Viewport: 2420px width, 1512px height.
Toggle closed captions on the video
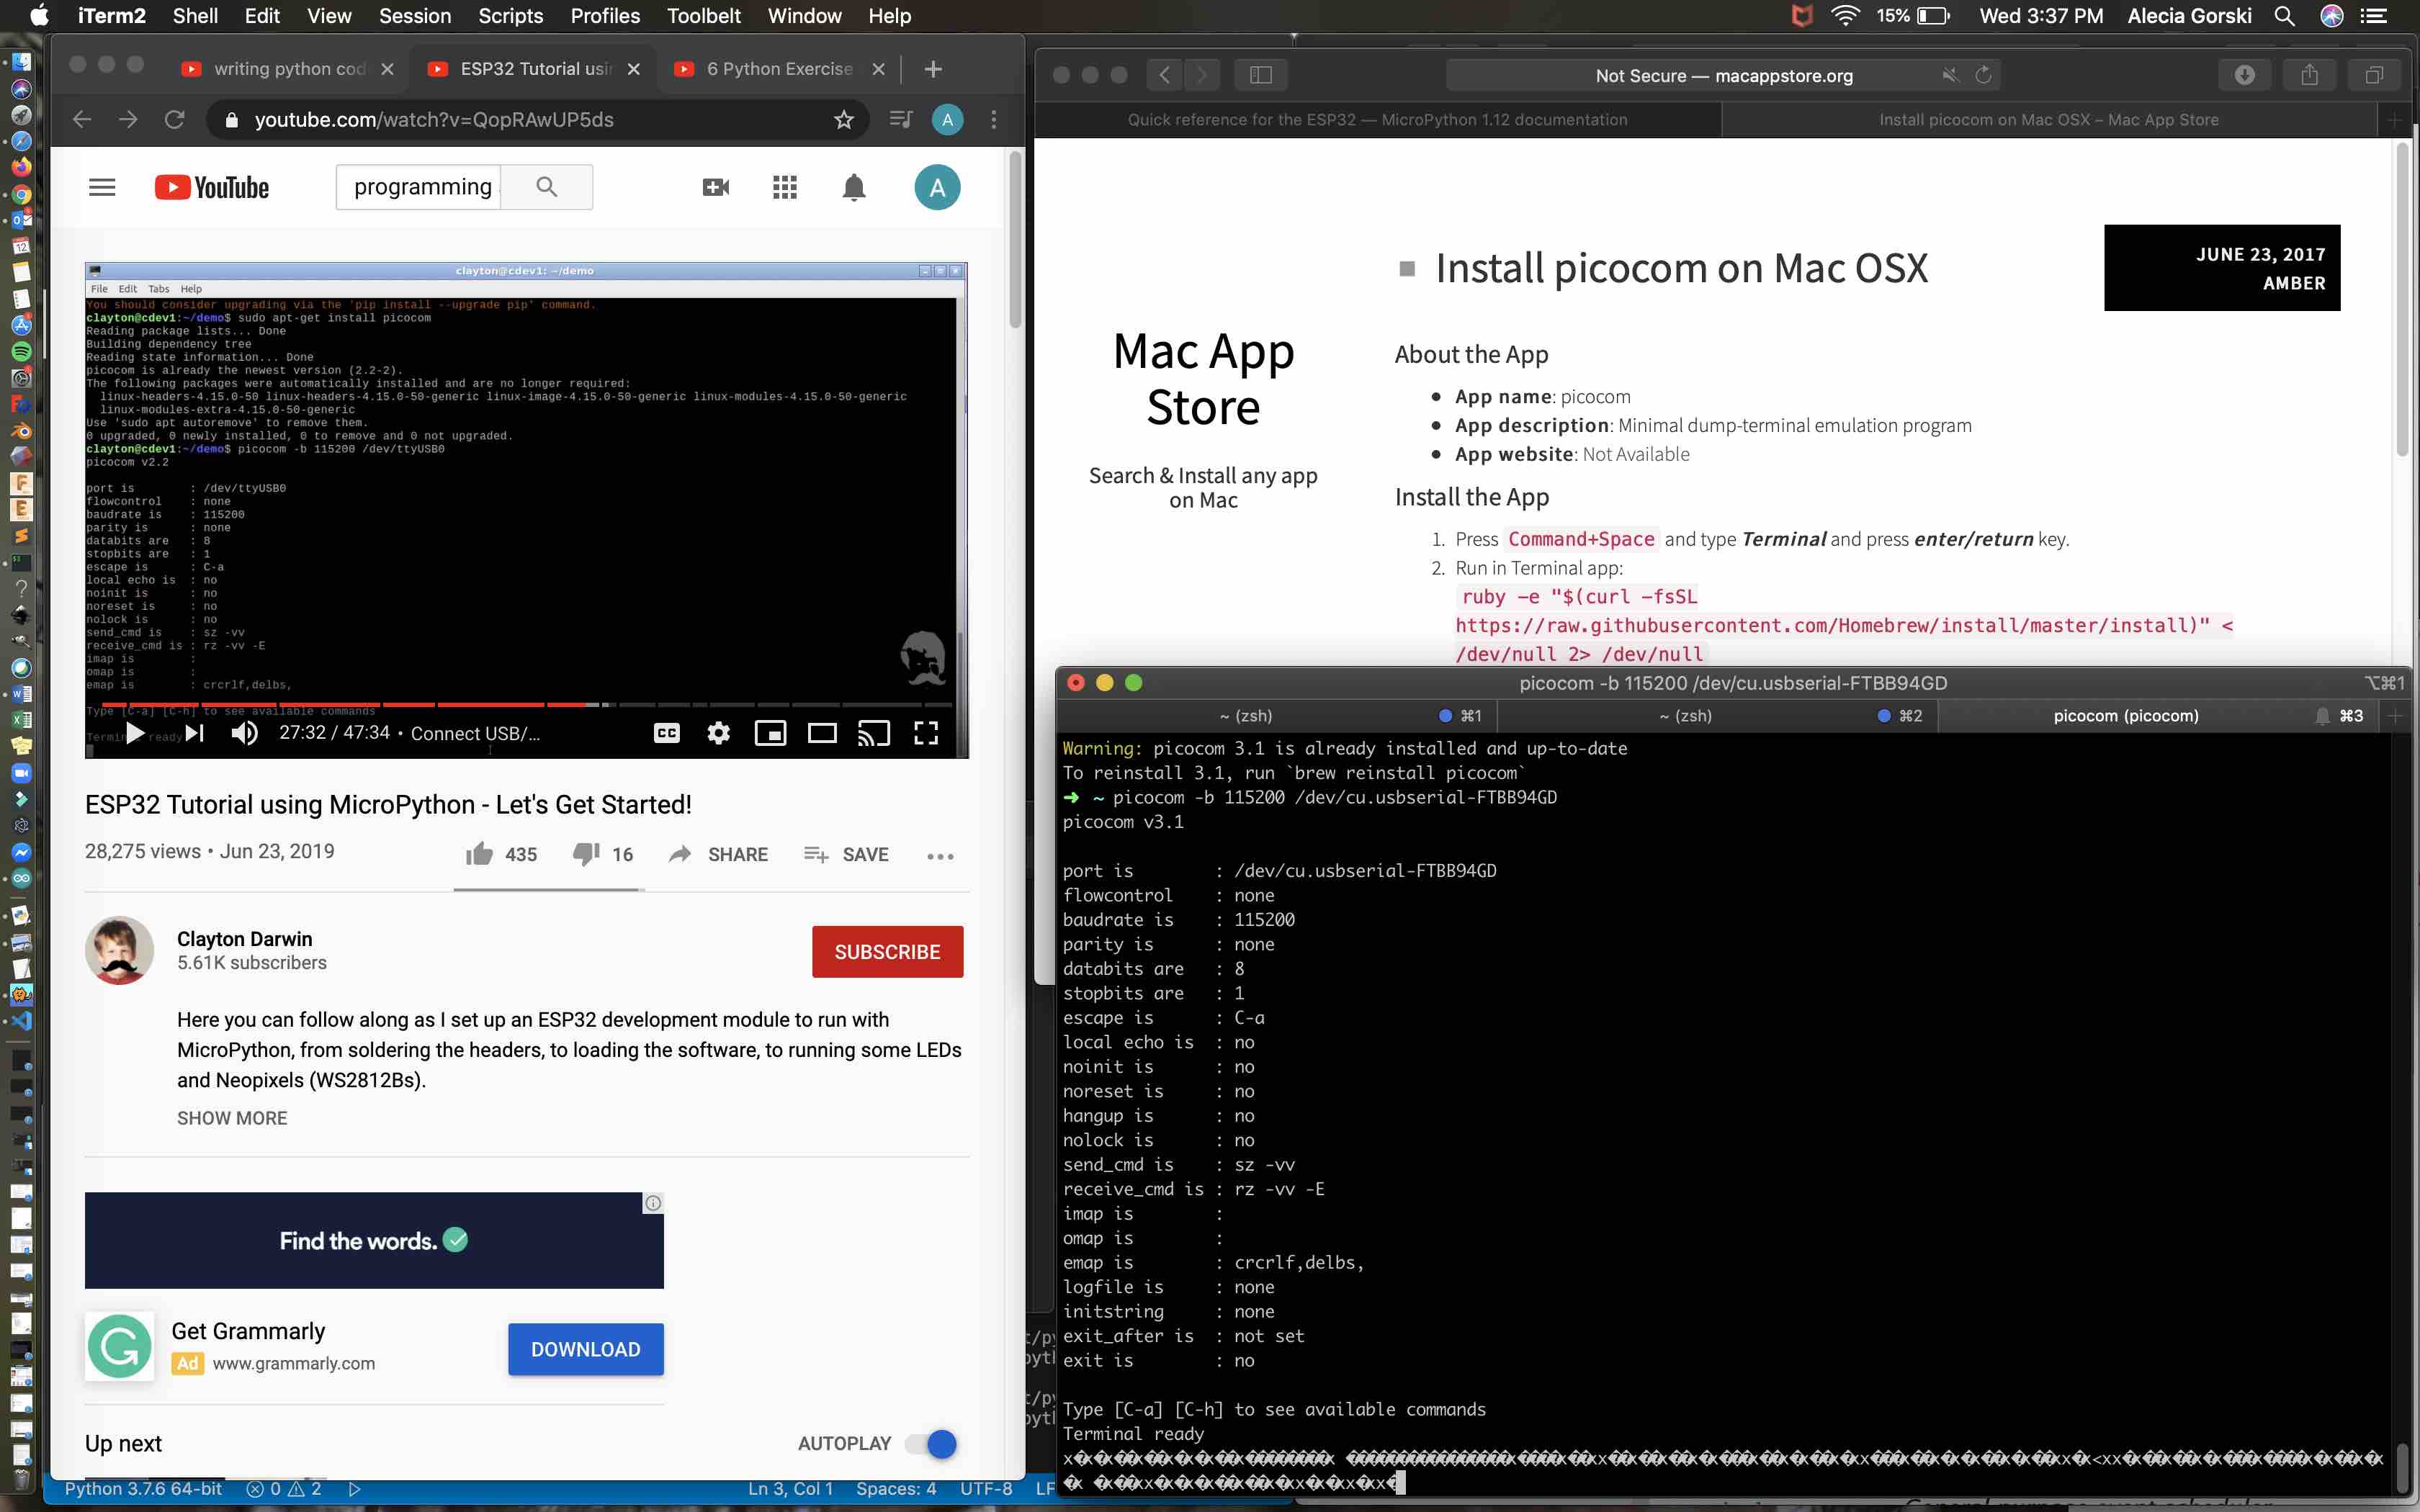tap(667, 733)
